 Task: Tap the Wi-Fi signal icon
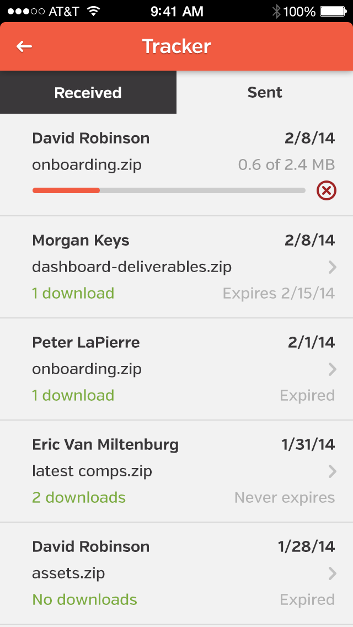[x=94, y=11]
